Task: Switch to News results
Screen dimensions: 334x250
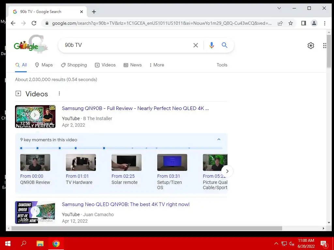Action: pyautogui.click(x=132, y=65)
